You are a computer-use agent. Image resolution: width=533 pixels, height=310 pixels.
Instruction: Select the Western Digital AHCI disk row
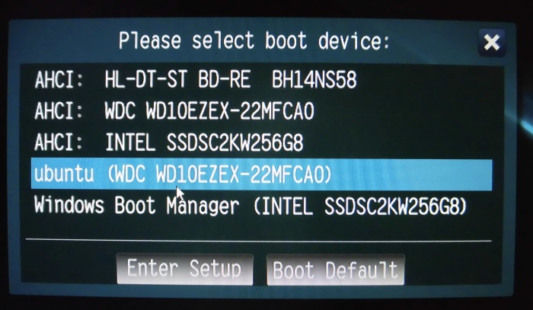coord(261,110)
